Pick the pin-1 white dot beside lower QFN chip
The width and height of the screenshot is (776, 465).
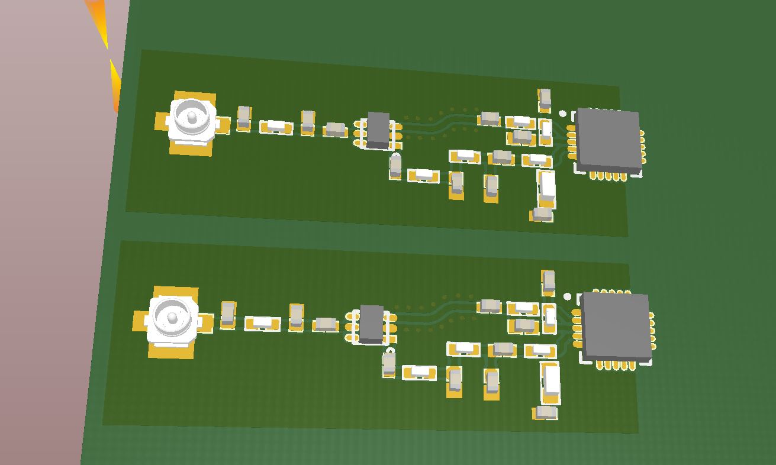pyautogui.click(x=568, y=296)
